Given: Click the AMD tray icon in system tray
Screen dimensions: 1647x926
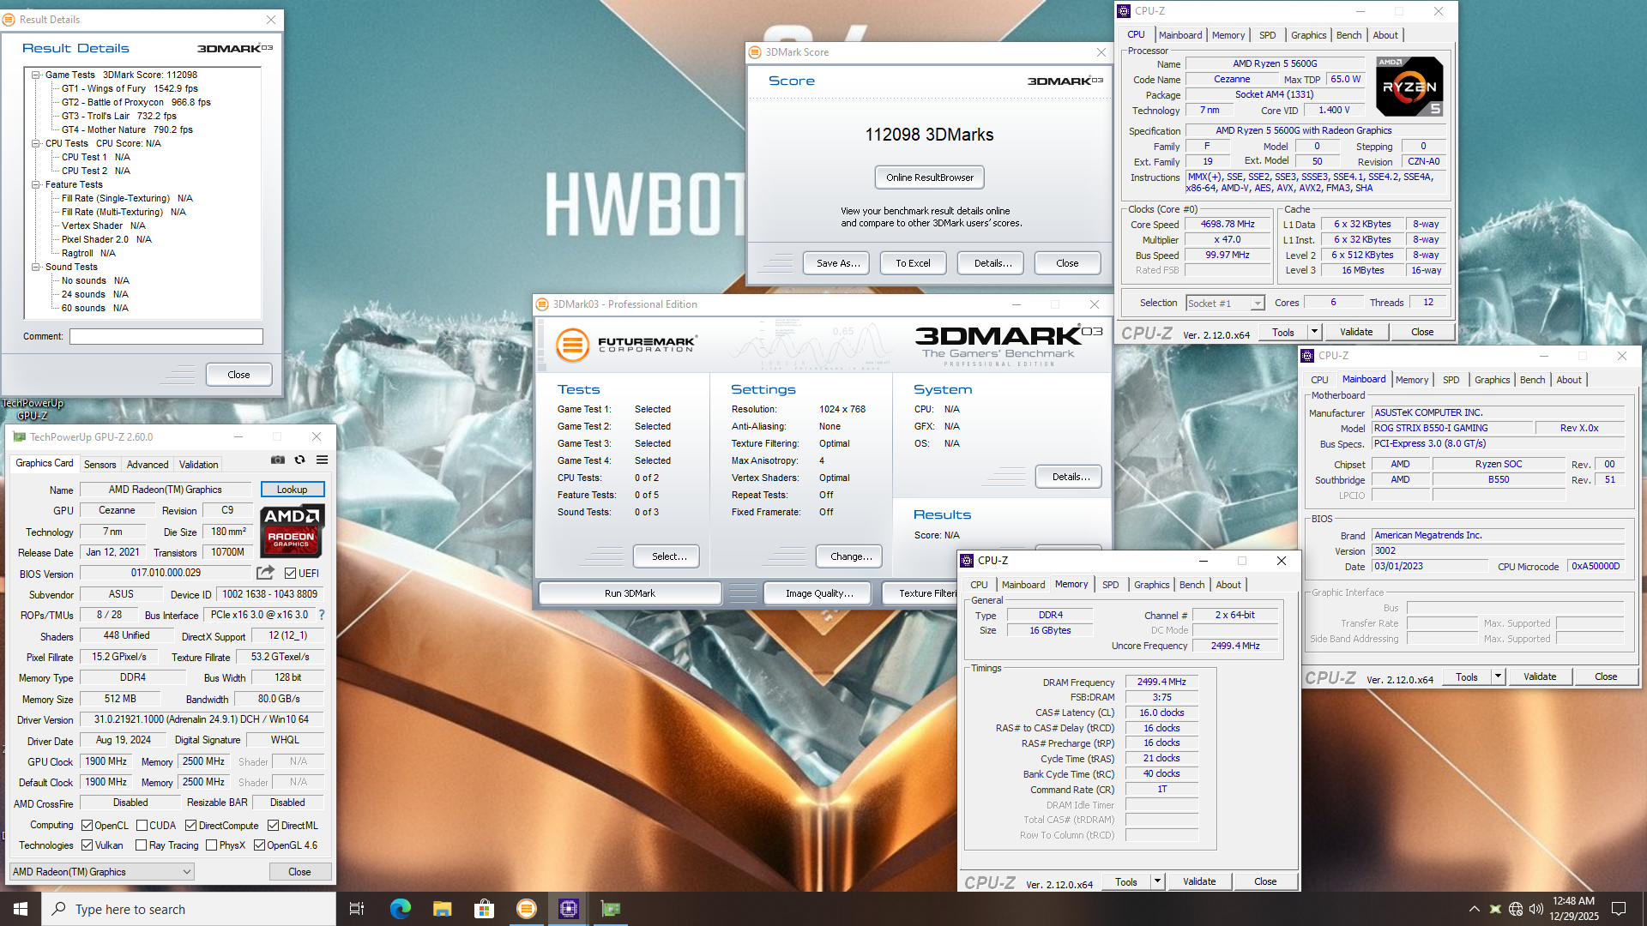Looking at the screenshot, I should [x=1495, y=909].
